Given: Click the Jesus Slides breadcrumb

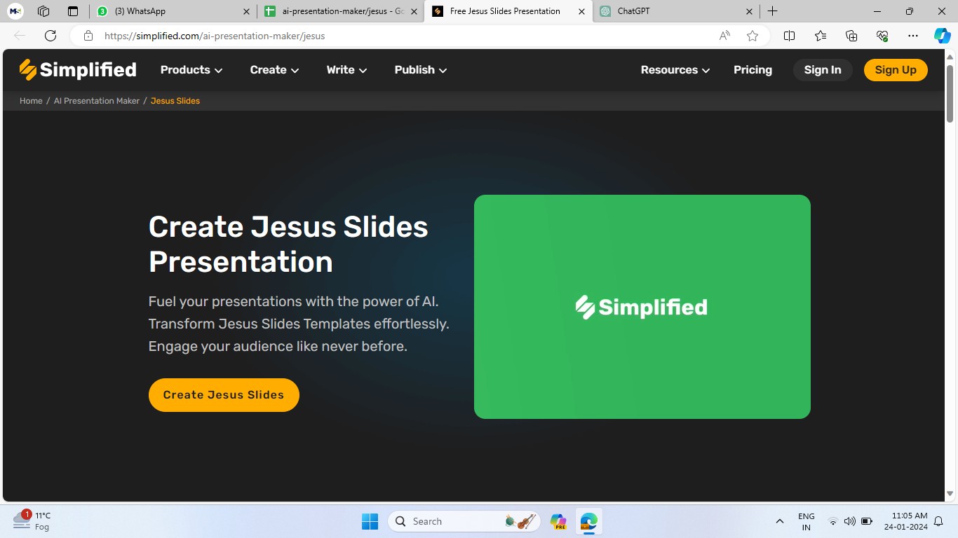Looking at the screenshot, I should (x=175, y=101).
